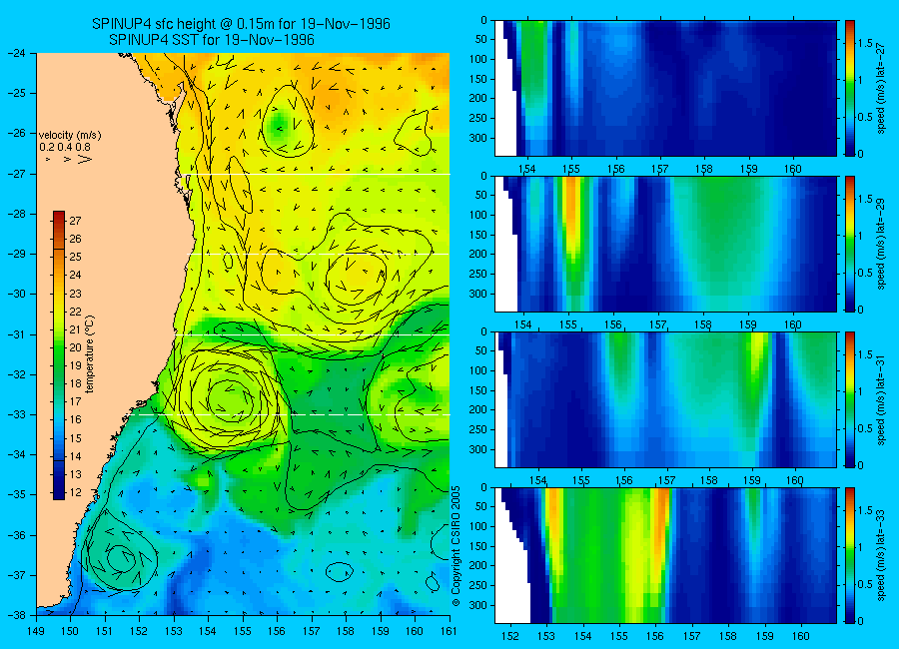Image resolution: width=899 pixels, height=649 pixels.
Task: Click the map longitude axis label 161
Action: point(449,631)
